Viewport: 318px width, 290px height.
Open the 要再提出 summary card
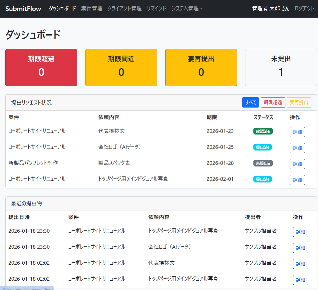[x=201, y=68]
